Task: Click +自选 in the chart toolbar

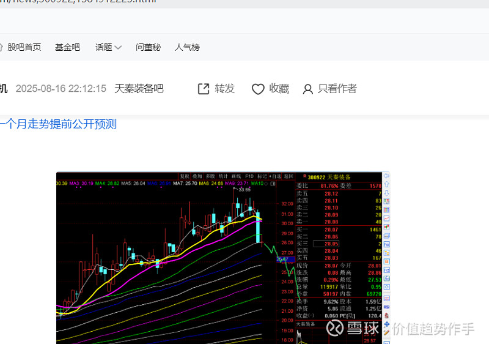Action: point(275,176)
